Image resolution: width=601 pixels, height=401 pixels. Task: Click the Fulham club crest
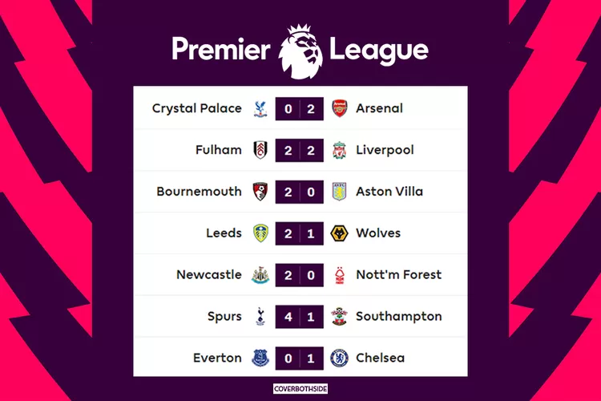click(260, 150)
